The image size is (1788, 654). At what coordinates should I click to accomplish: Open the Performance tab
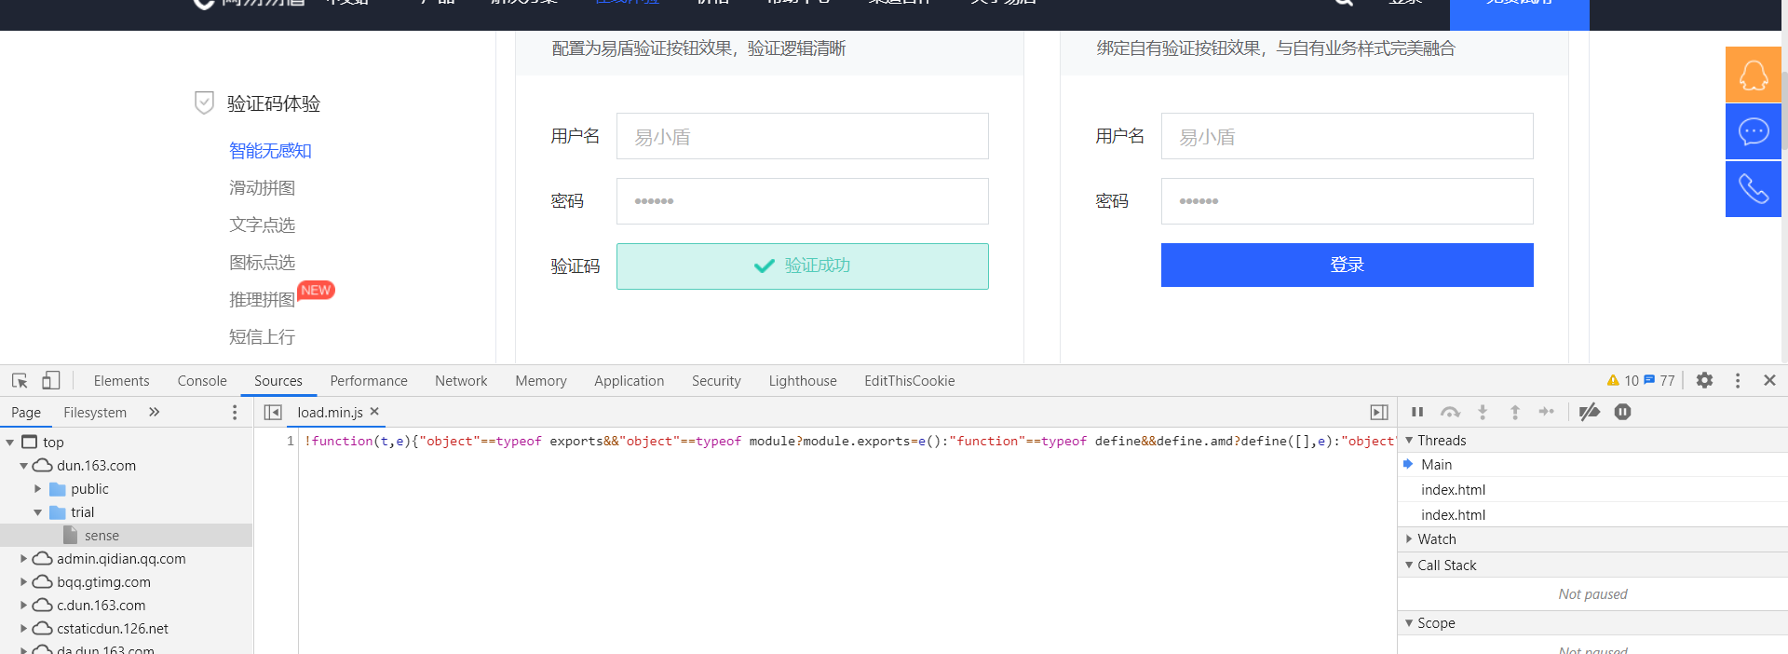point(369,381)
